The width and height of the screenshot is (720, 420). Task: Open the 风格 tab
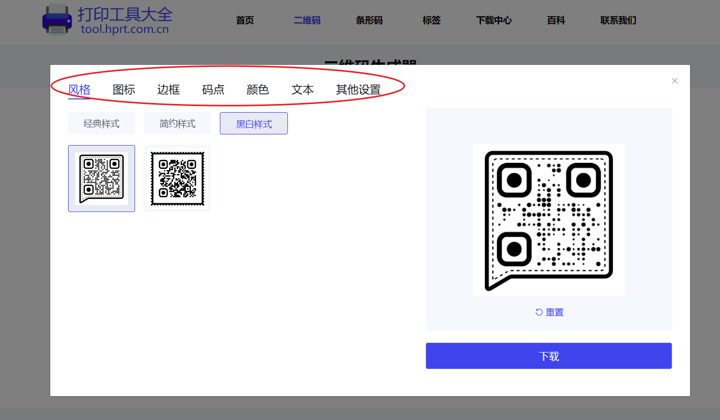(x=79, y=90)
